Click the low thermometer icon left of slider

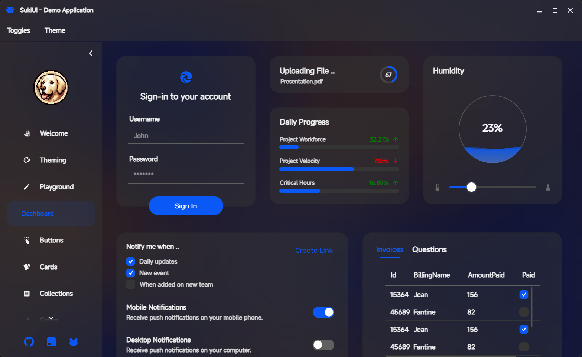click(x=437, y=188)
